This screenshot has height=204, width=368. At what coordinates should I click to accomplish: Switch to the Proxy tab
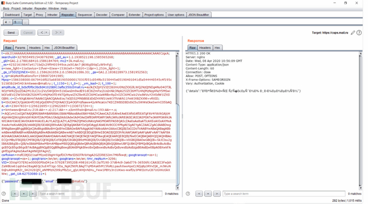point(39,15)
